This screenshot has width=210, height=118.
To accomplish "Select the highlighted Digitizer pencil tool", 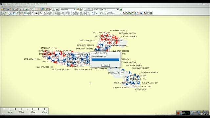I will click(x=51, y=10).
